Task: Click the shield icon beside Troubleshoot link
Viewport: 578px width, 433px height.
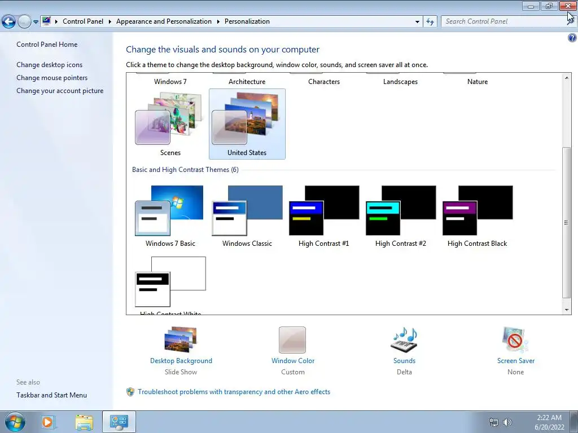Action: [130, 392]
